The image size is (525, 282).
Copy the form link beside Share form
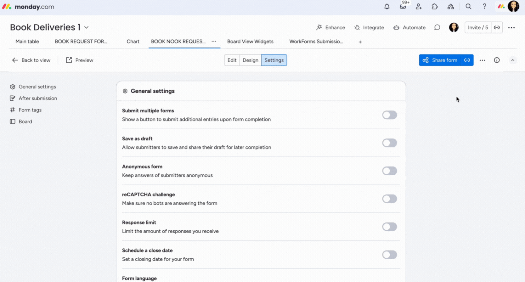pos(467,60)
